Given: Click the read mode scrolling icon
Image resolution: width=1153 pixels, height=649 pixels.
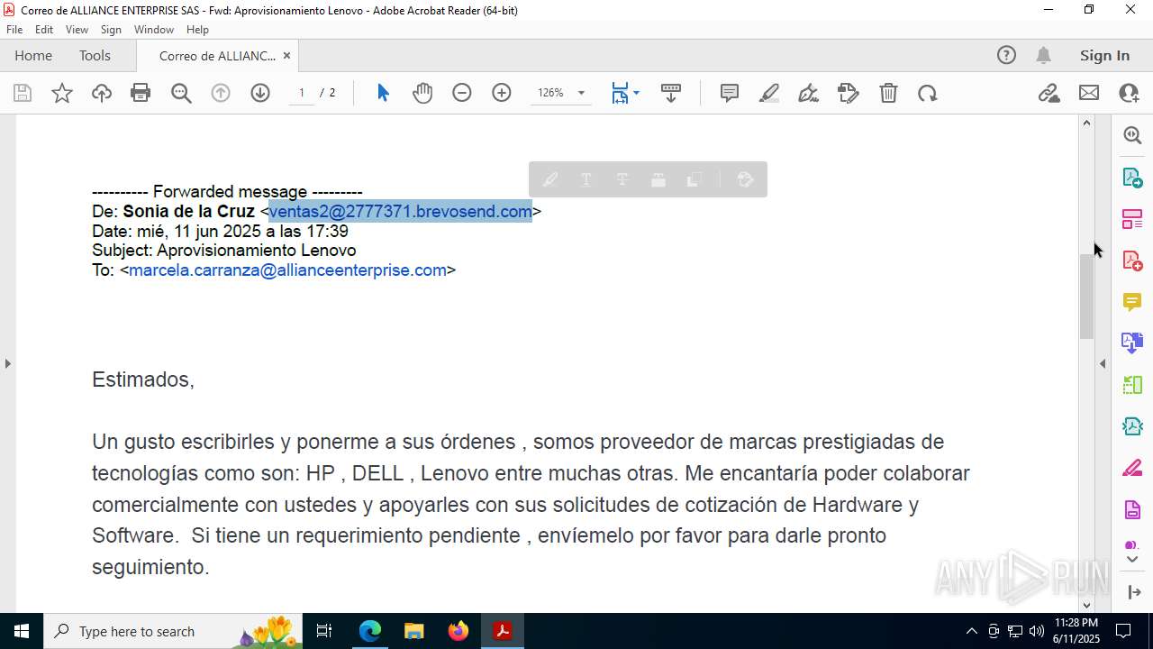Looking at the screenshot, I should pos(670,93).
